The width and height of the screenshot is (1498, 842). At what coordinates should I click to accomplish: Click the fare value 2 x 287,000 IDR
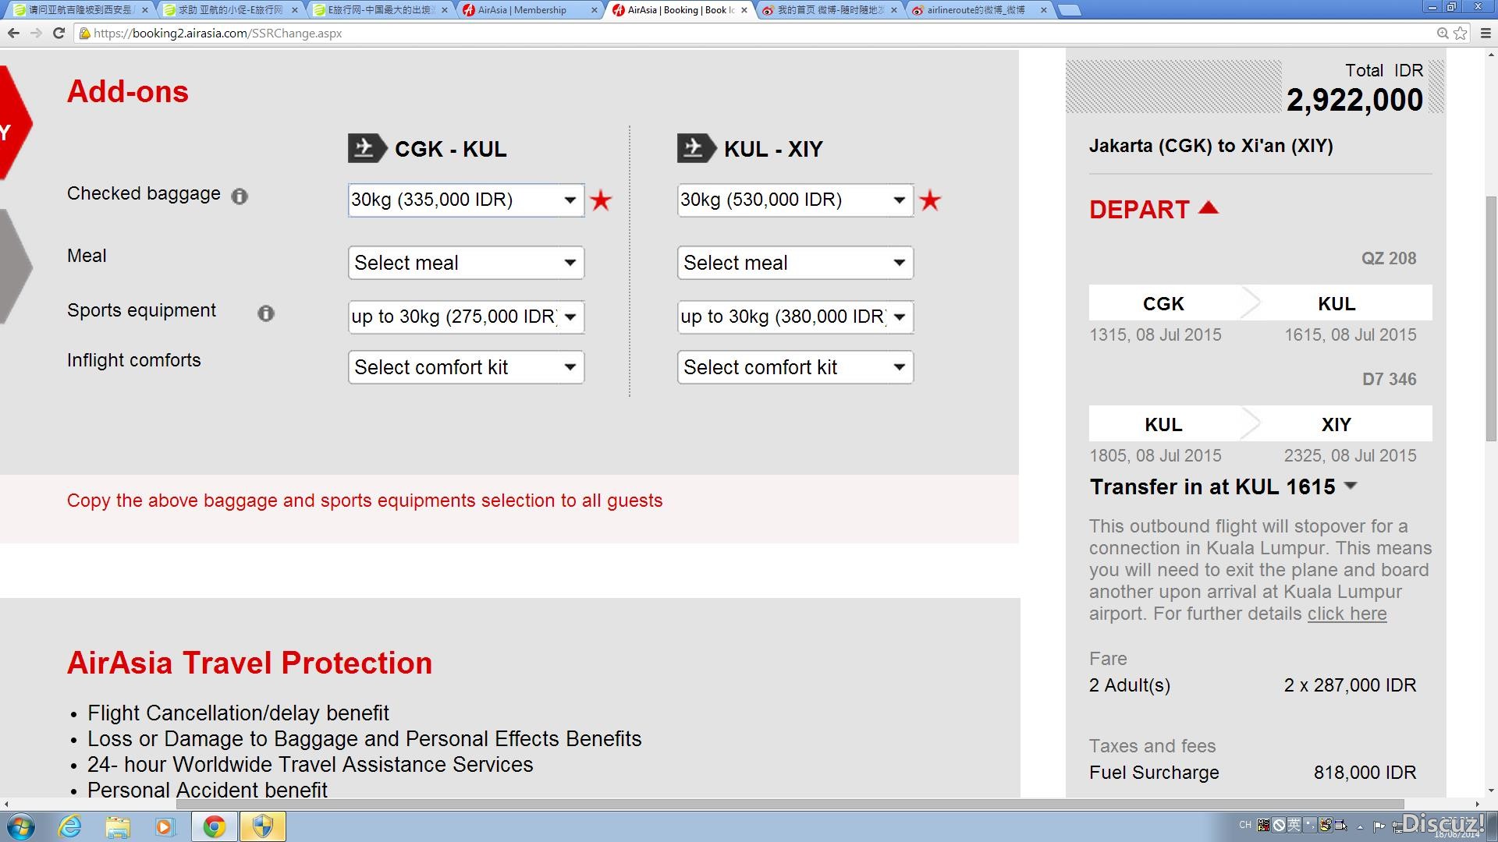(x=1350, y=685)
